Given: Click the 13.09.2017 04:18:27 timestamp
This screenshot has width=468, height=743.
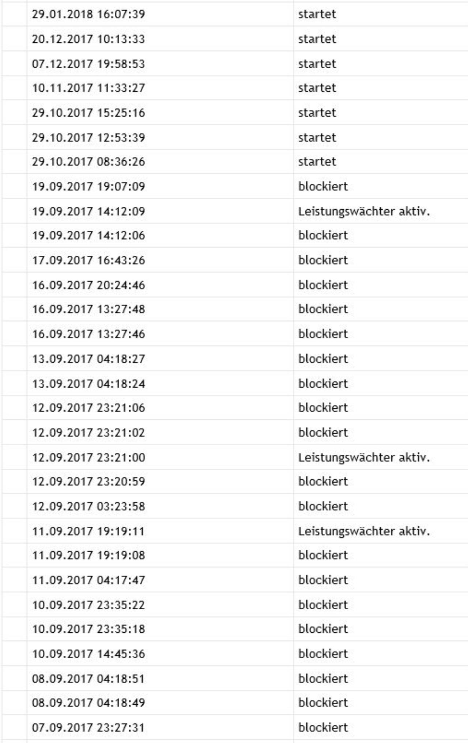Looking at the screenshot, I should (88, 359).
